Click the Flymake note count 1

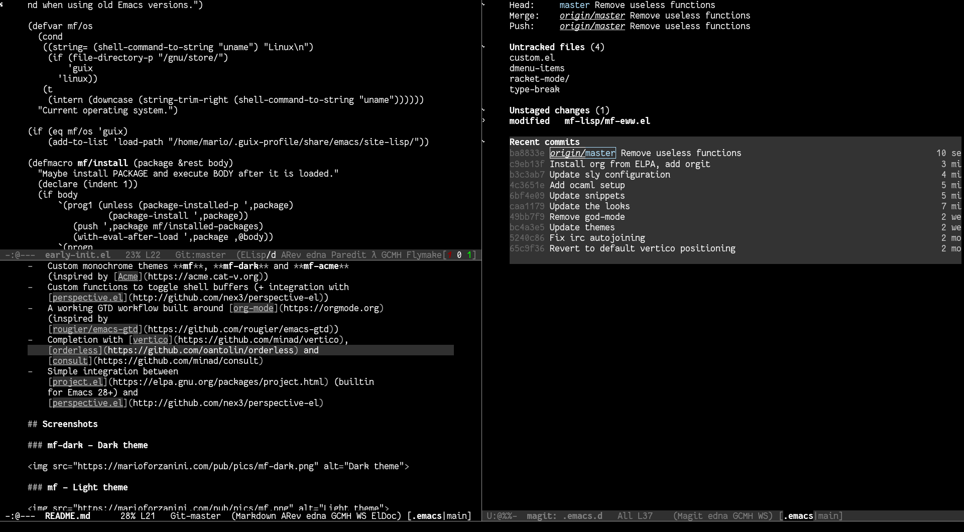(469, 255)
